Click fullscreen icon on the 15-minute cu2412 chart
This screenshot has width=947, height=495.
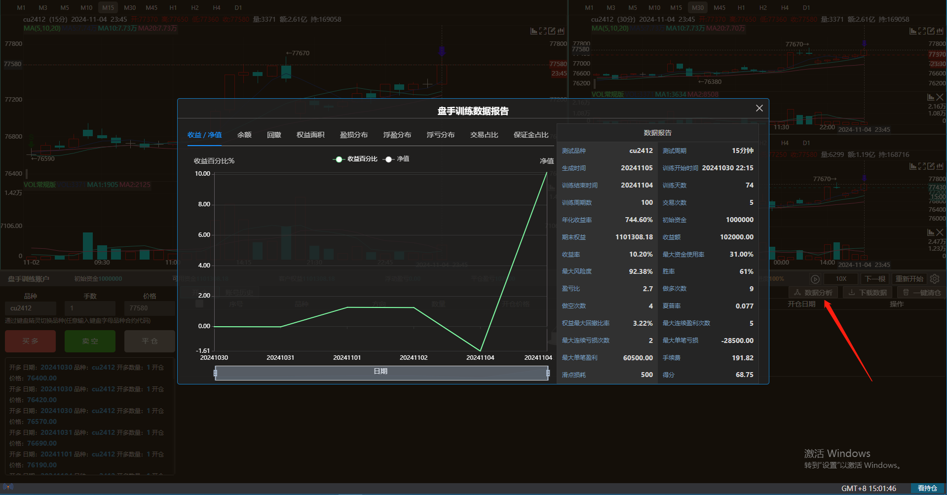[x=543, y=31]
